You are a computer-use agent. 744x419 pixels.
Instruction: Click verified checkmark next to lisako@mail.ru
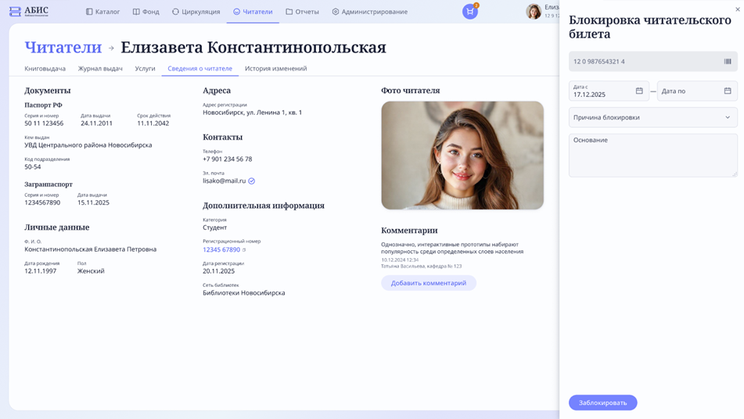251,181
